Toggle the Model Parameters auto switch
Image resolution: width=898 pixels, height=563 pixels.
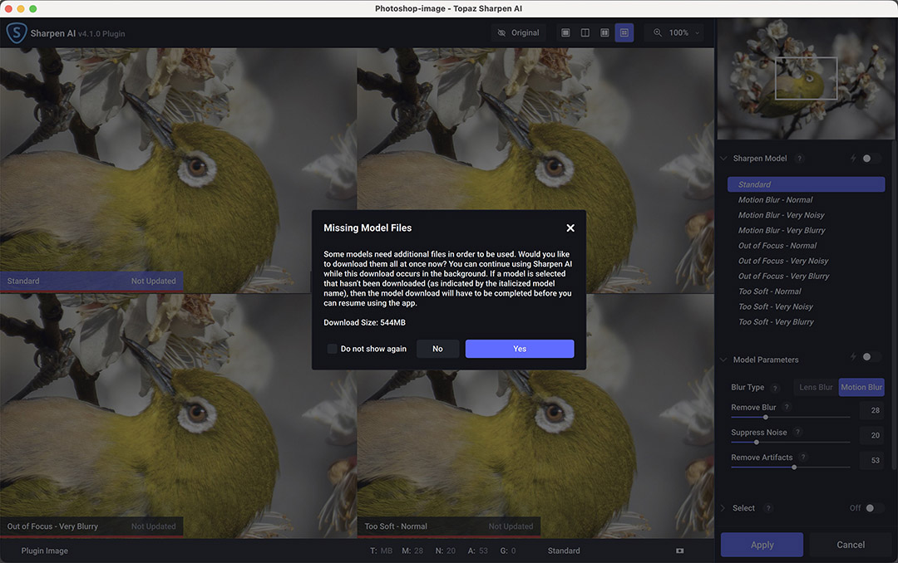pos(871,357)
